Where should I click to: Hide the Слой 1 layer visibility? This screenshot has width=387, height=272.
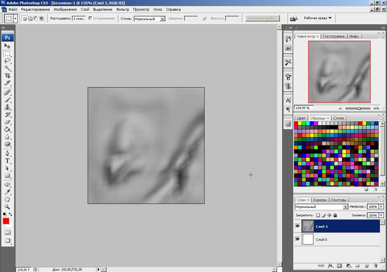click(297, 226)
